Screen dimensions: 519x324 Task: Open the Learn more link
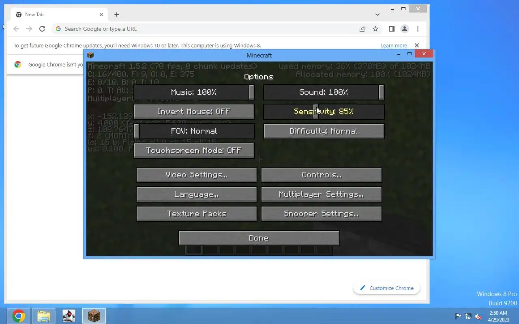[x=394, y=46]
